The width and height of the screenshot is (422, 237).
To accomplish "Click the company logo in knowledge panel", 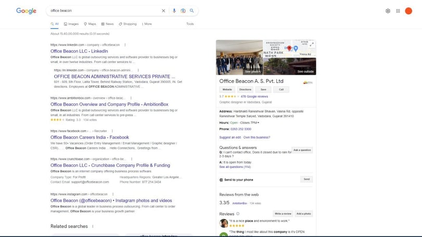I will tap(308, 82).
